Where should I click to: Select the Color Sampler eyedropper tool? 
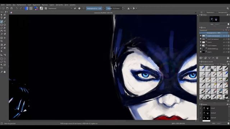pos(5,45)
